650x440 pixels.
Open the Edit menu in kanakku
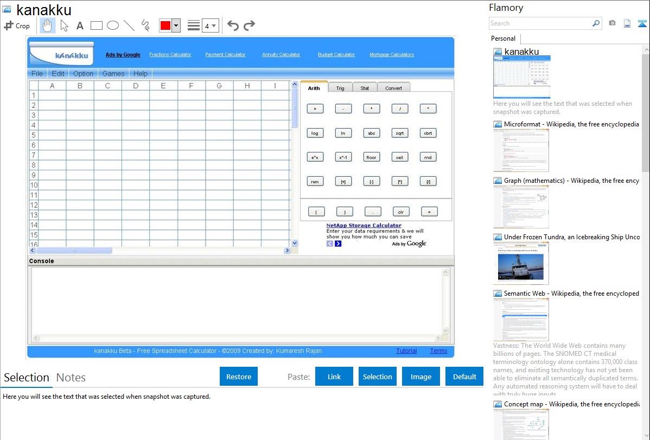(x=58, y=74)
